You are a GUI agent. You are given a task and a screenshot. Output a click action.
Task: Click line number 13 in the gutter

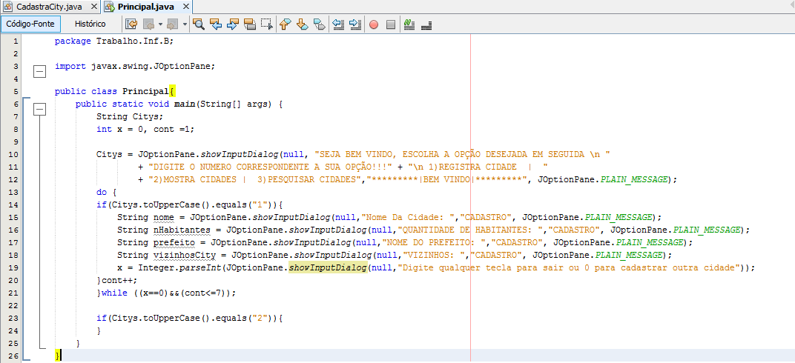coord(13,193)
